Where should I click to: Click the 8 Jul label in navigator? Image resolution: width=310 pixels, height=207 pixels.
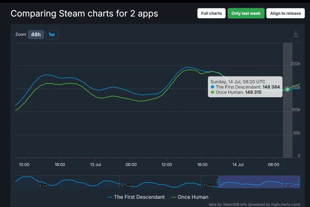pos(43,186)
